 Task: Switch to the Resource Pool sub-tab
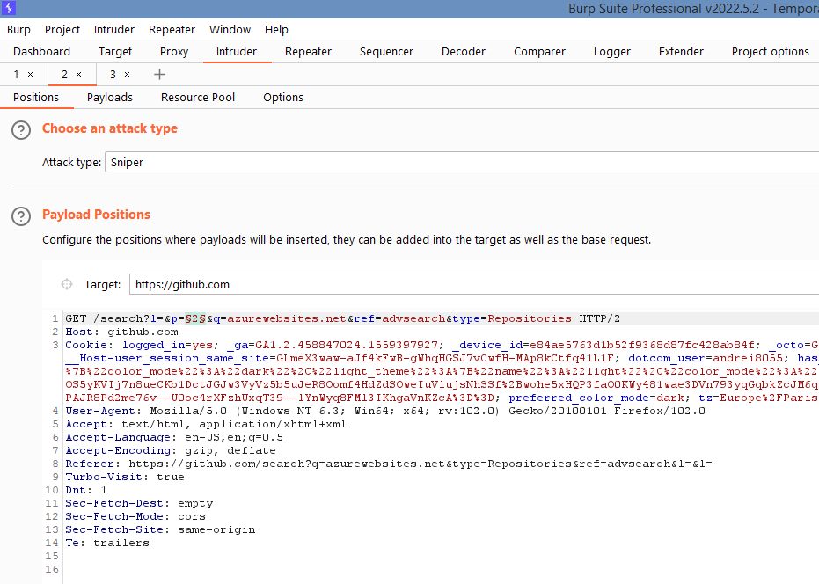click(198, 98)
